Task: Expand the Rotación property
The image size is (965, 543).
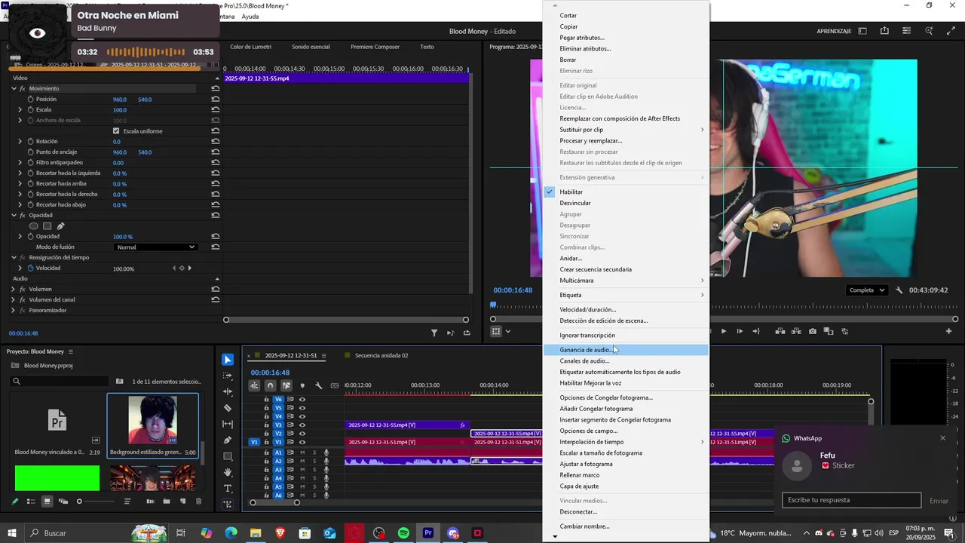Action: click(x=20, y=142)
